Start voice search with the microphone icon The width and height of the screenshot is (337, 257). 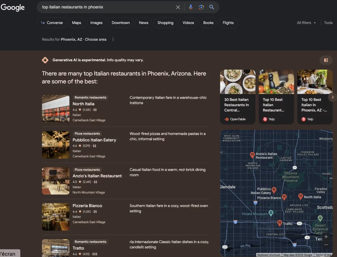[191, 7]
